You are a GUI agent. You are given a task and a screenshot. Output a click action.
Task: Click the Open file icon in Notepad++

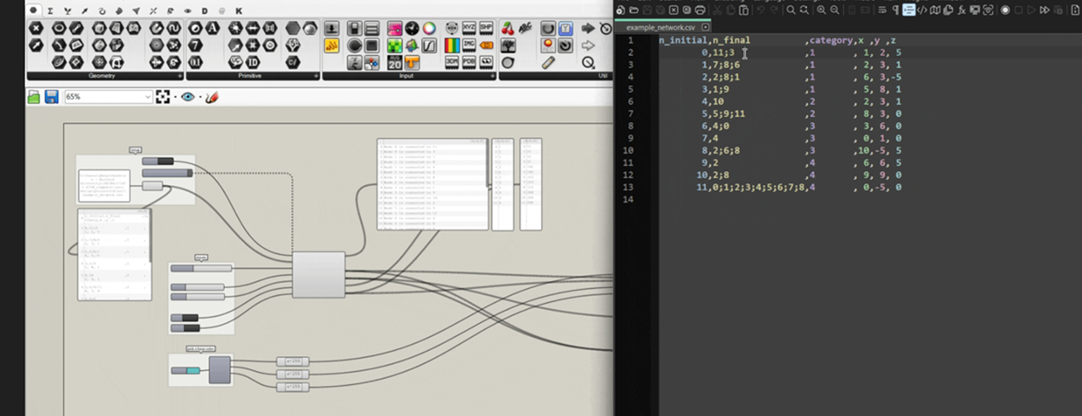coord(634,10)
